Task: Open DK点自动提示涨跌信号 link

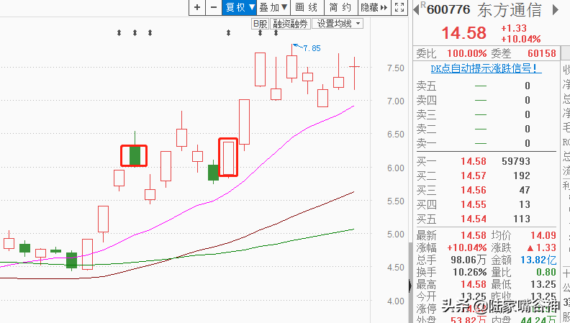Action: [486, 68]
